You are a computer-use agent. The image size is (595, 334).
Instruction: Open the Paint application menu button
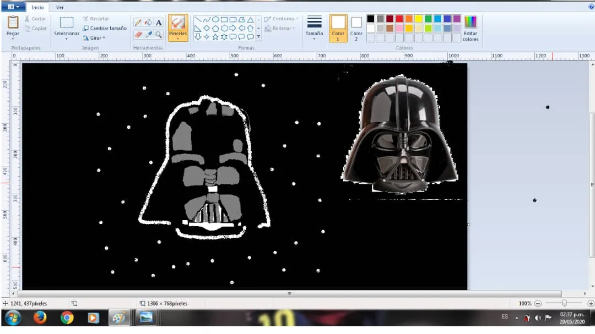pyautogui.click(x=13, y=7)
